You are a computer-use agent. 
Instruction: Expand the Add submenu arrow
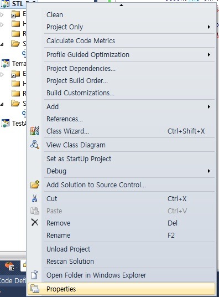209,106
